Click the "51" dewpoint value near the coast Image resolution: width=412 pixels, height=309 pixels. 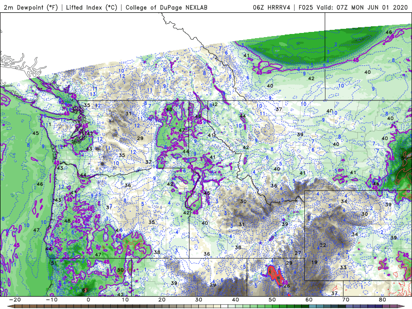point(54,263)
